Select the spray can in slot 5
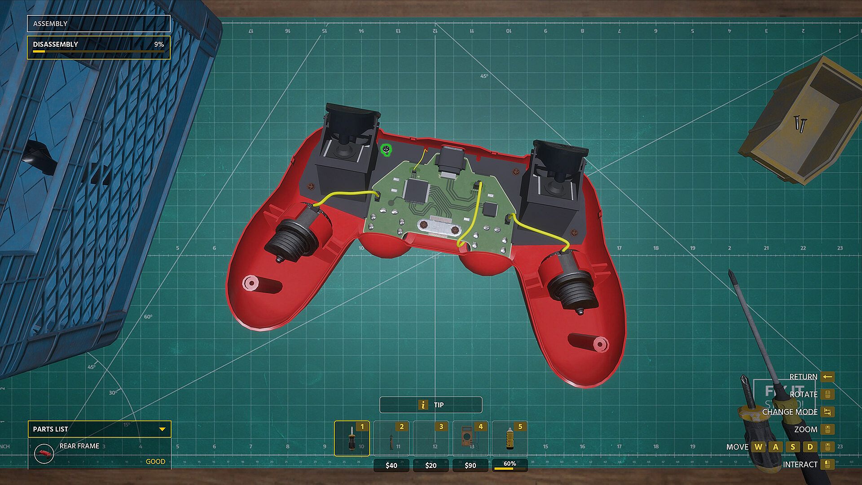The image size is (862, 485). (510, 438)
